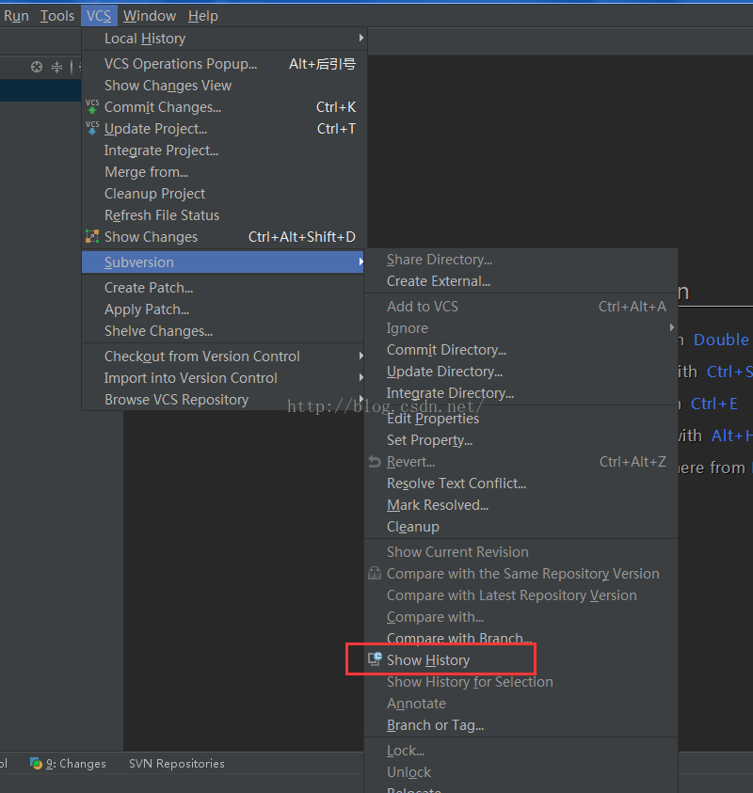Viewport: 753px width, 793px height.
Task: Select Lock entry
Action: pos(521,751)
